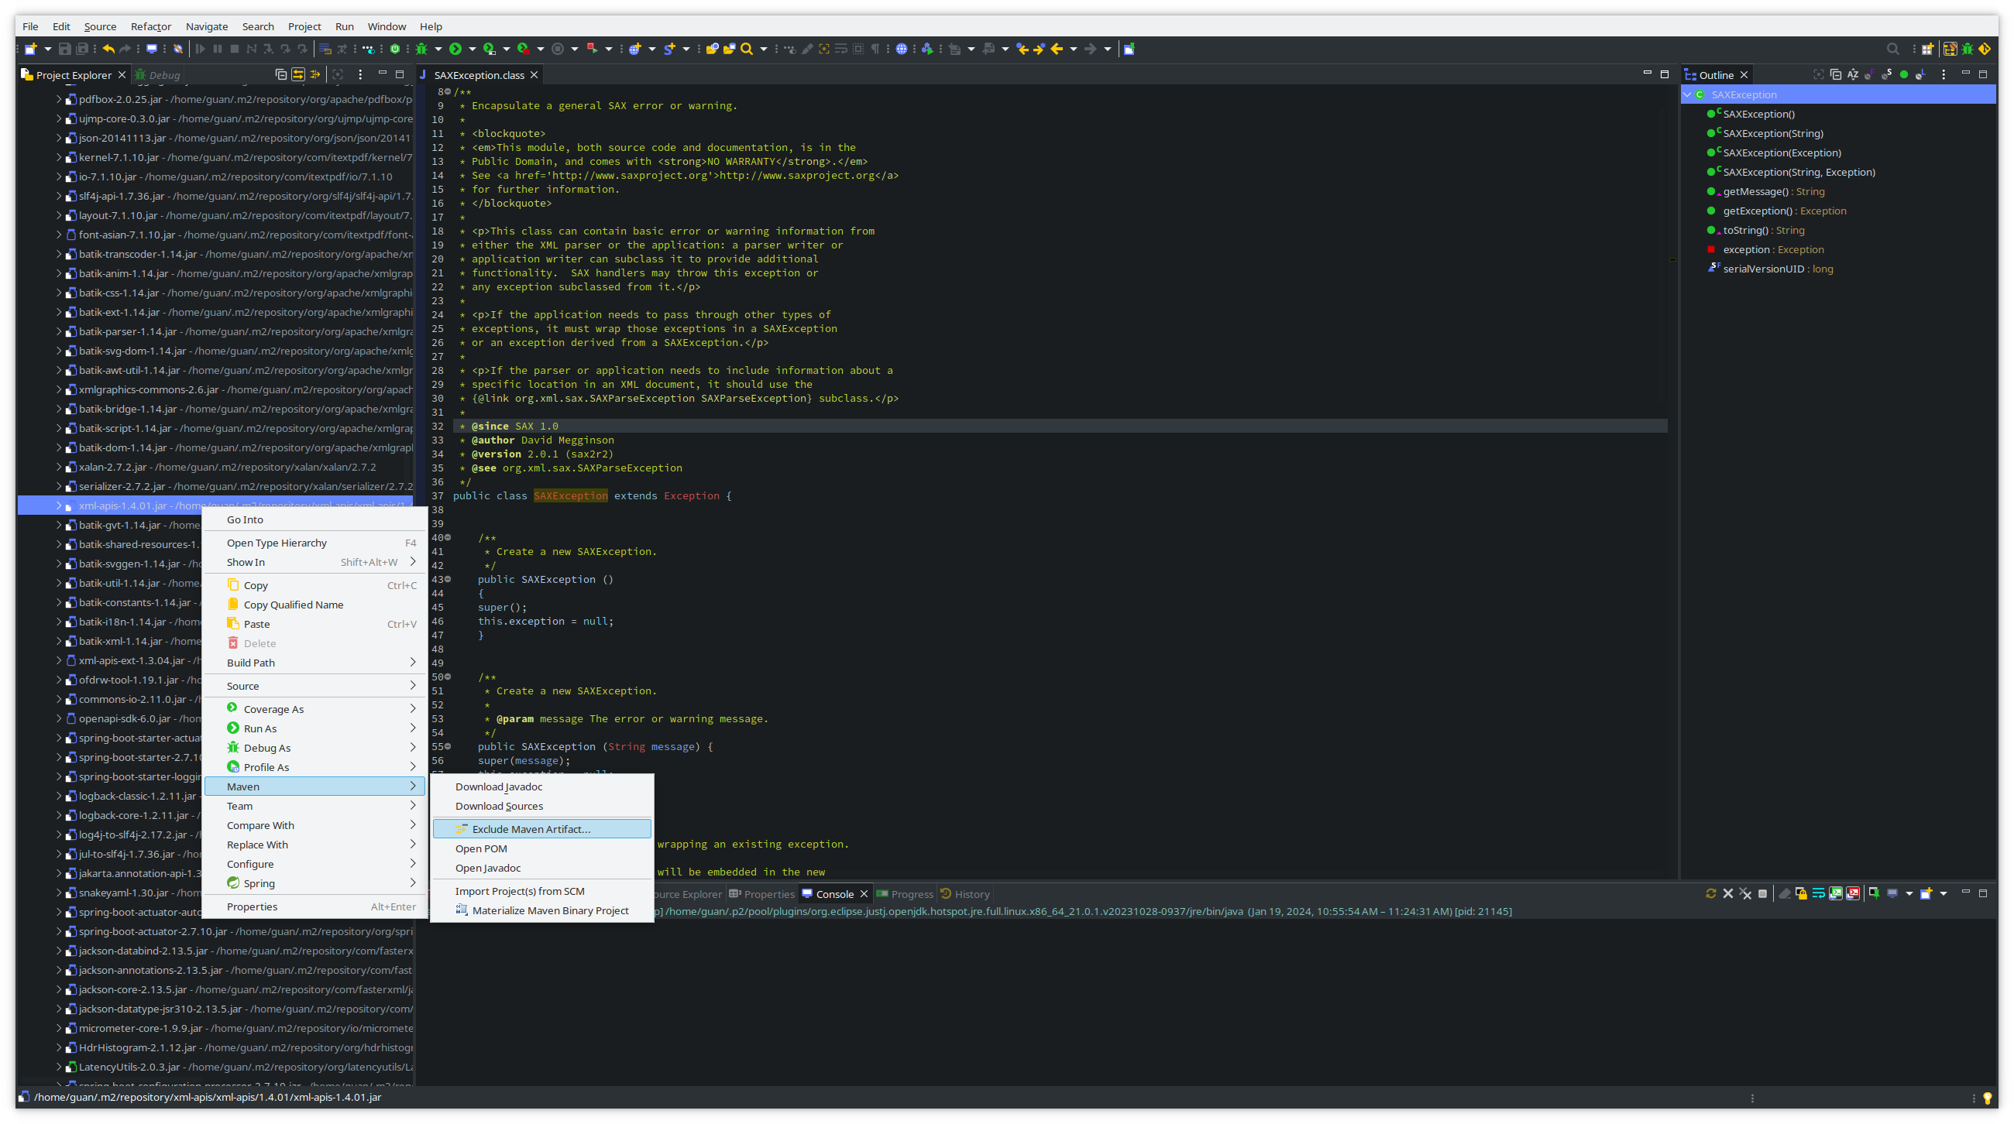Expand the batik-bridge-1.14.jar tree node
This screenshot has width=2014, height=1124.
(x=60, y=409)
